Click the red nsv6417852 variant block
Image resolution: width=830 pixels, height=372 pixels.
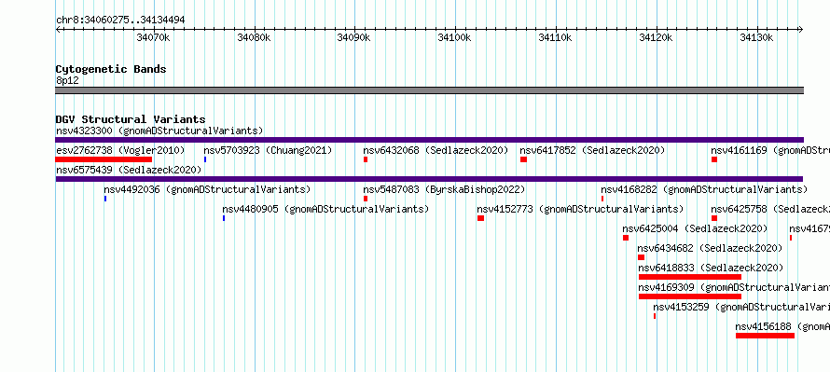(523, 159)
